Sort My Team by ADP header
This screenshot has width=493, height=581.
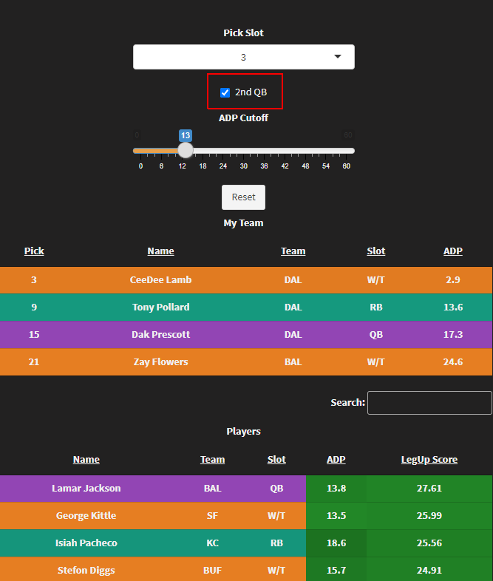[453, 251]
